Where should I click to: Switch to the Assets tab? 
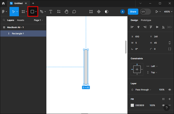[x=20, y=20]
